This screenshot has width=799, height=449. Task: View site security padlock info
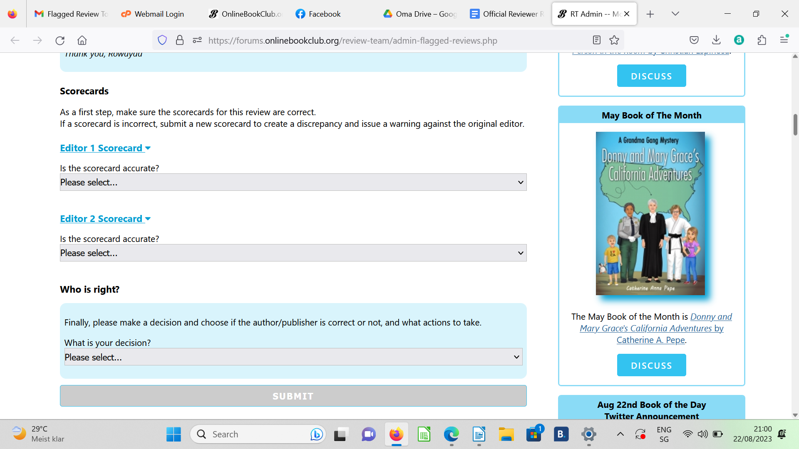(180, 40)
